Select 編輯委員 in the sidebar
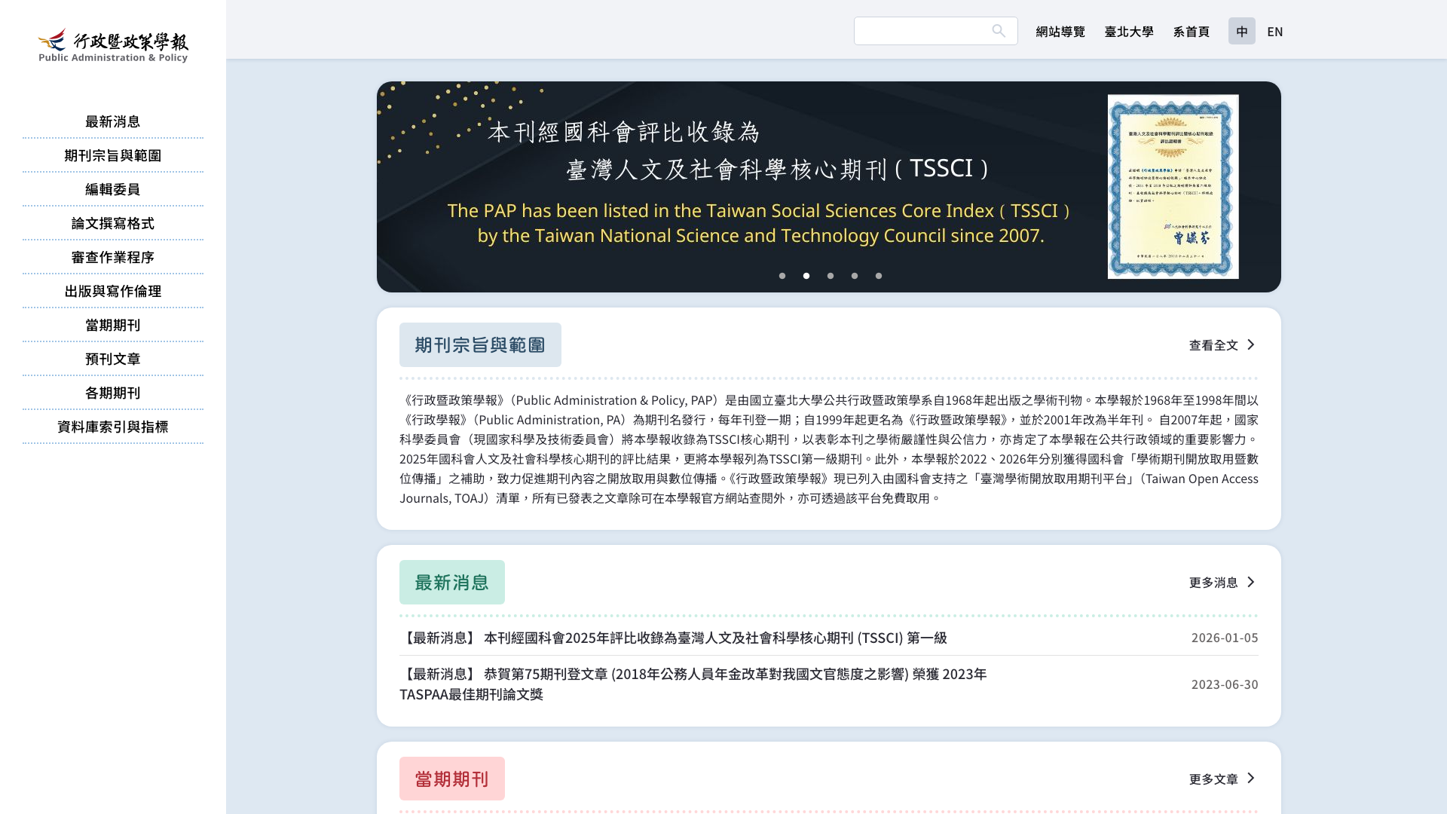Image resolution: width=1447 pixels, height=814 pixels. coord(112,189)
